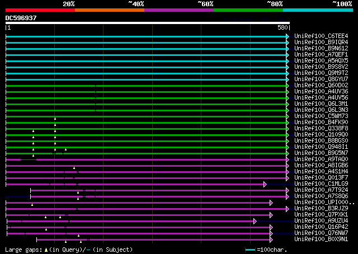Click the arrowhead of the UniRef100_Q16P42 alignment
The image size is (358, 254).
pos(271,227)
